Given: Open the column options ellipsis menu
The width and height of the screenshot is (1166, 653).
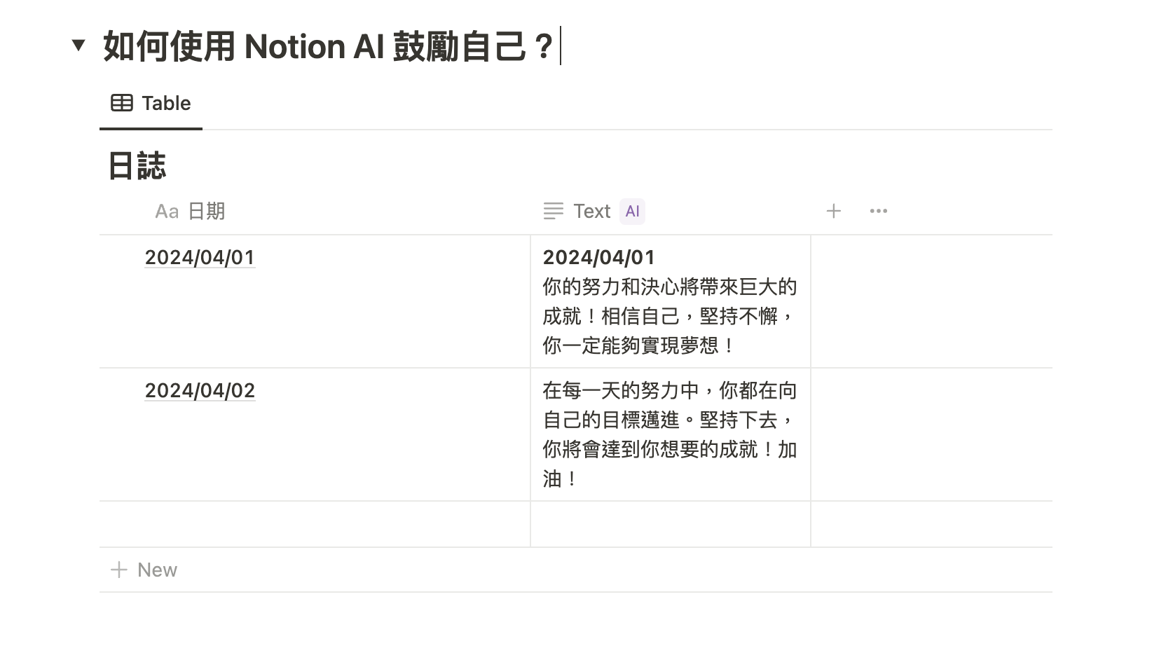Looking at the screenshot, I should 878,211.
